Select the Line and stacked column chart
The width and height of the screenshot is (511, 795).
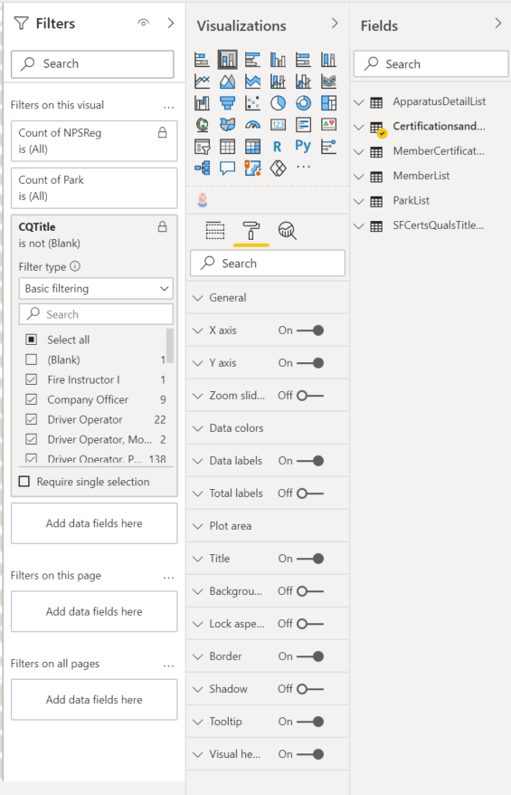[x=278, y=81]
